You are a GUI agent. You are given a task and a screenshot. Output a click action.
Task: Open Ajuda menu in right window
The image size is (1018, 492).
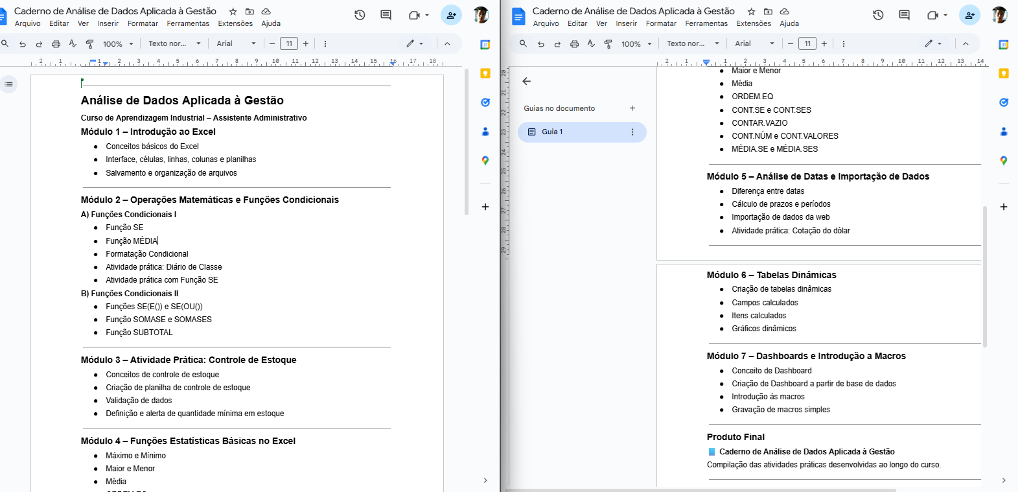789,23
